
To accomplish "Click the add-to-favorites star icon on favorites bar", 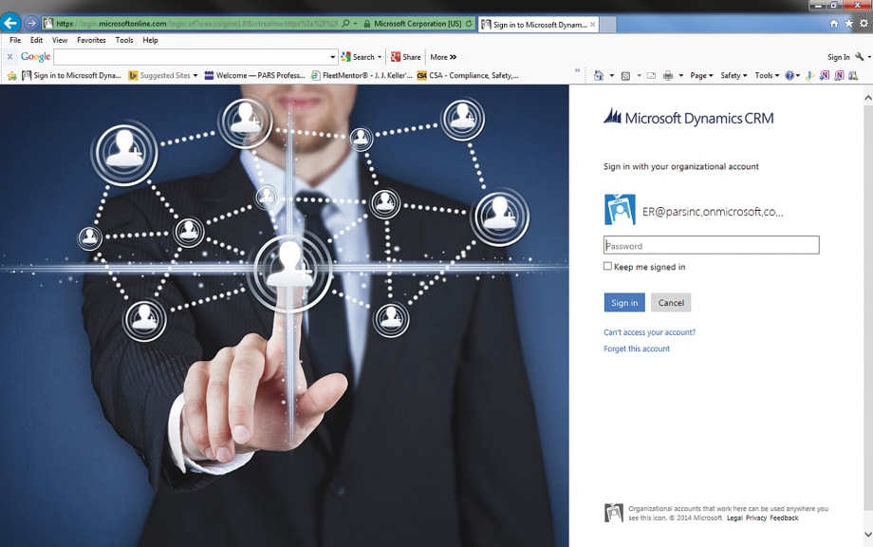I will (12, 75).
